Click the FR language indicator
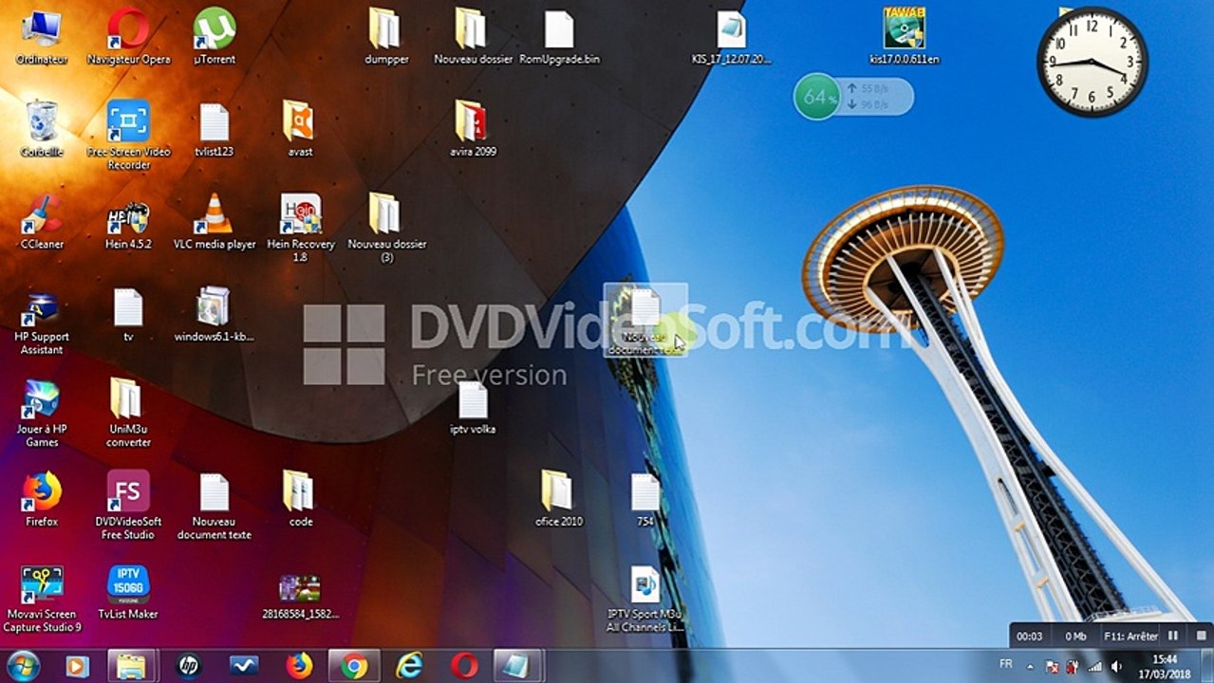 pyautogui.click(x=1006, y=664)
